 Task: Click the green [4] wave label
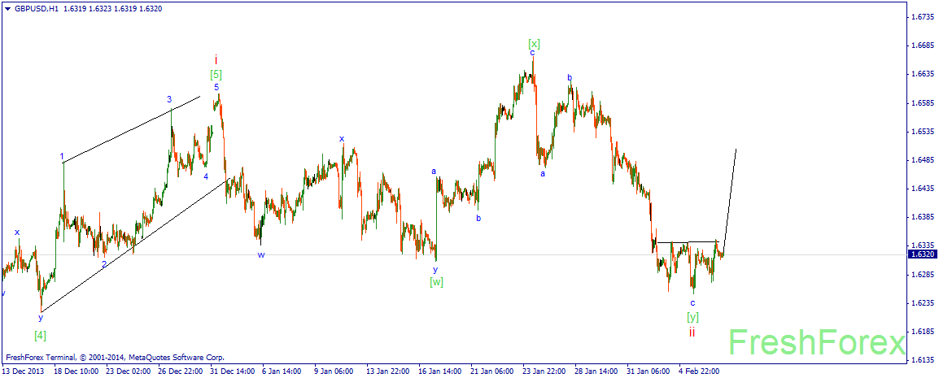[x=40, y=334]
